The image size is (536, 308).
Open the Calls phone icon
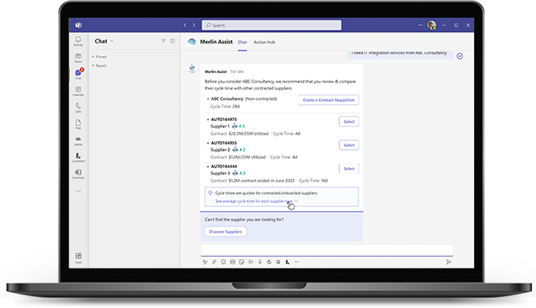point(78,107)
